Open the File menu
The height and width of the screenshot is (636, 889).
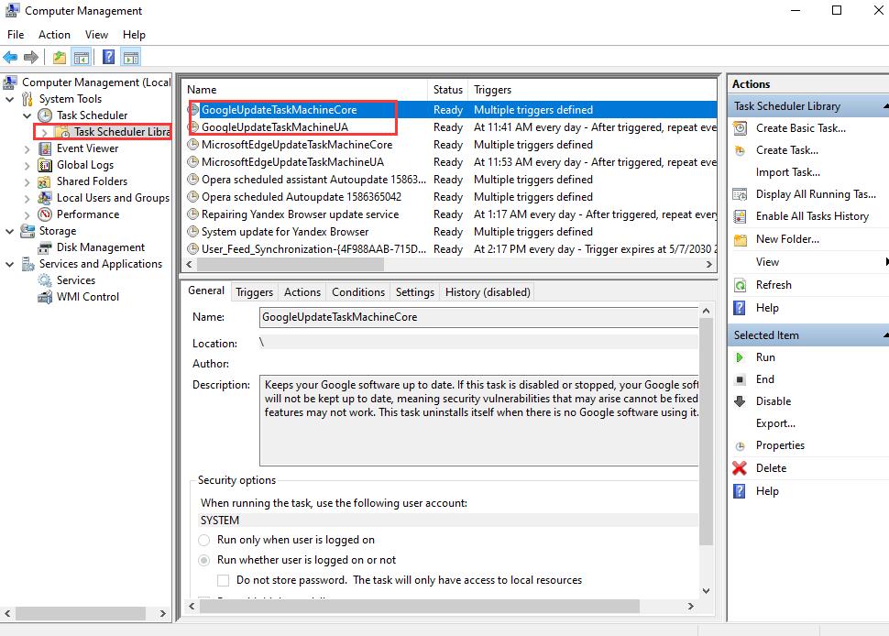pos(16,35)
